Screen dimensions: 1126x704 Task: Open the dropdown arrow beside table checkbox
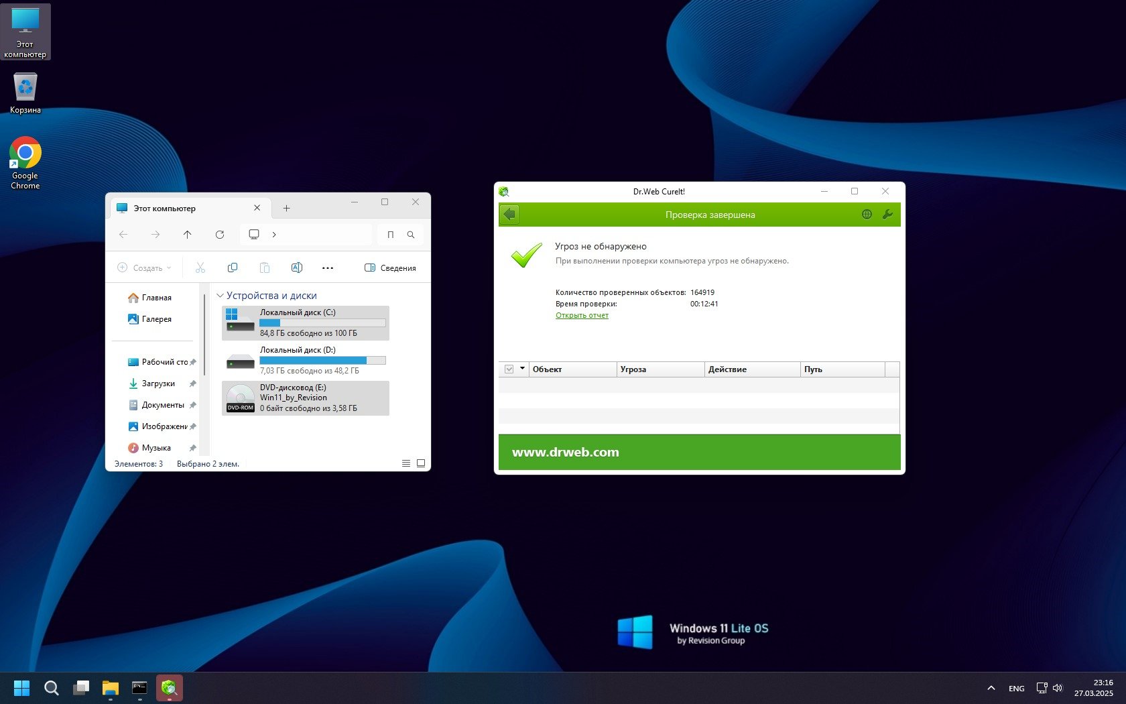pos(522,369)
